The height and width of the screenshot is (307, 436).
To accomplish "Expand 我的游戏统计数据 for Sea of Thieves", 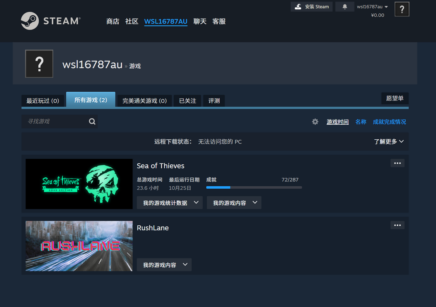I will [x=169, y=202].
